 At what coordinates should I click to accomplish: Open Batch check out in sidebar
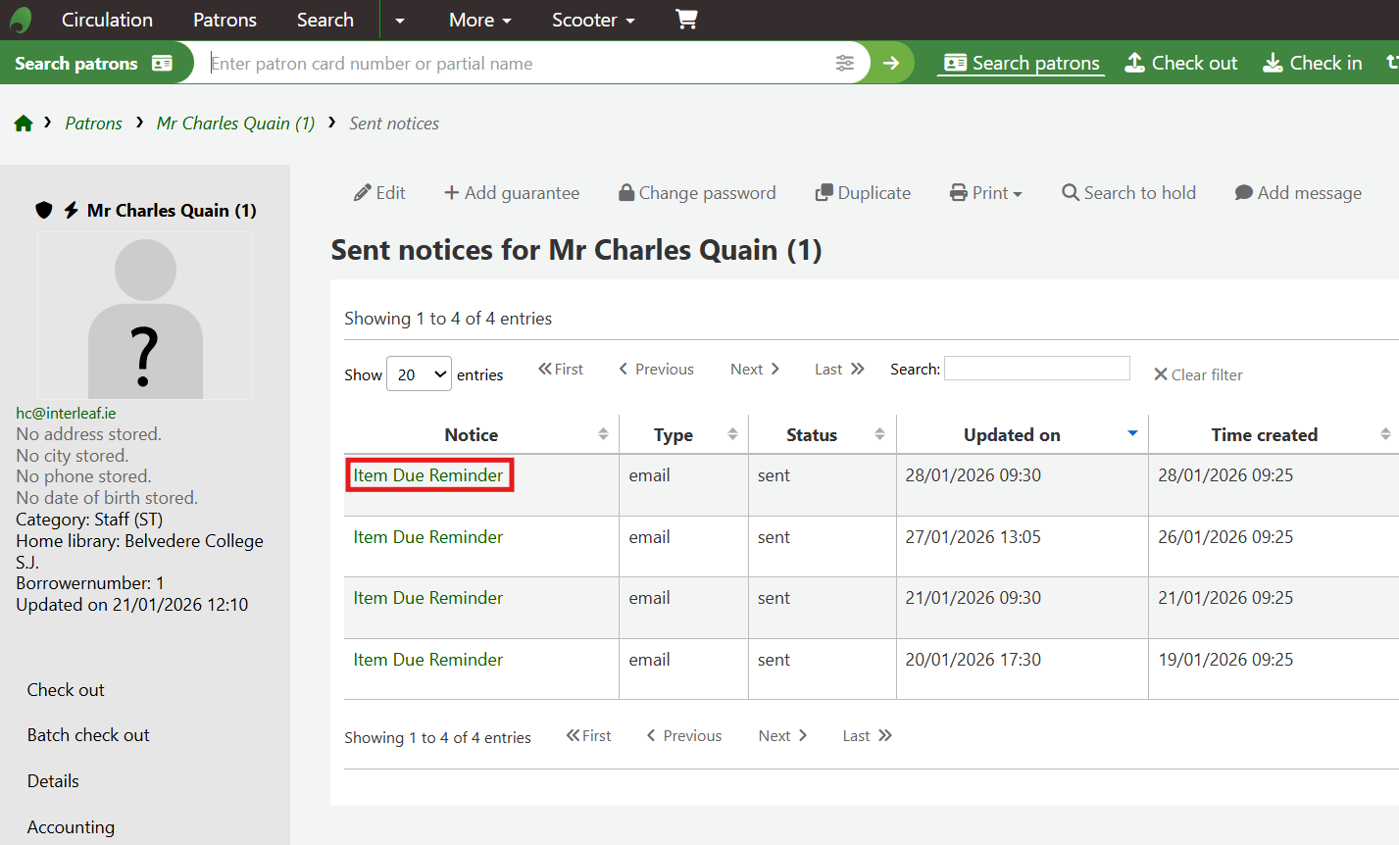(88, 735)
